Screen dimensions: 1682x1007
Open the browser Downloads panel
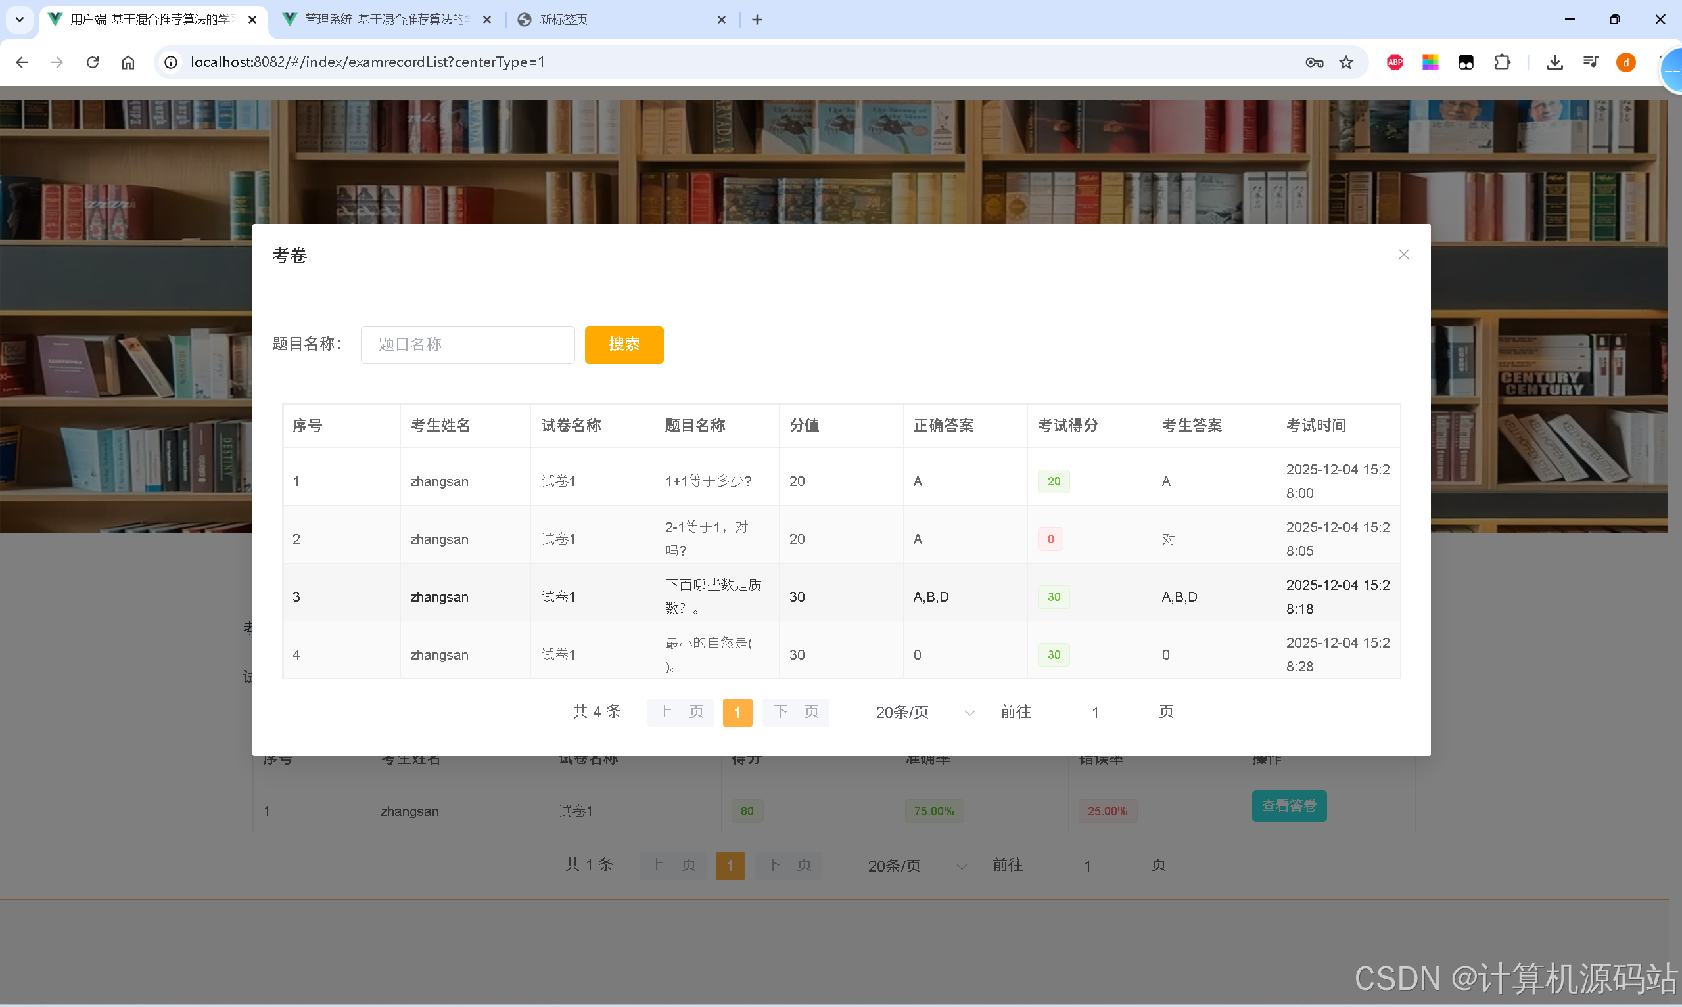point(1555,62)
